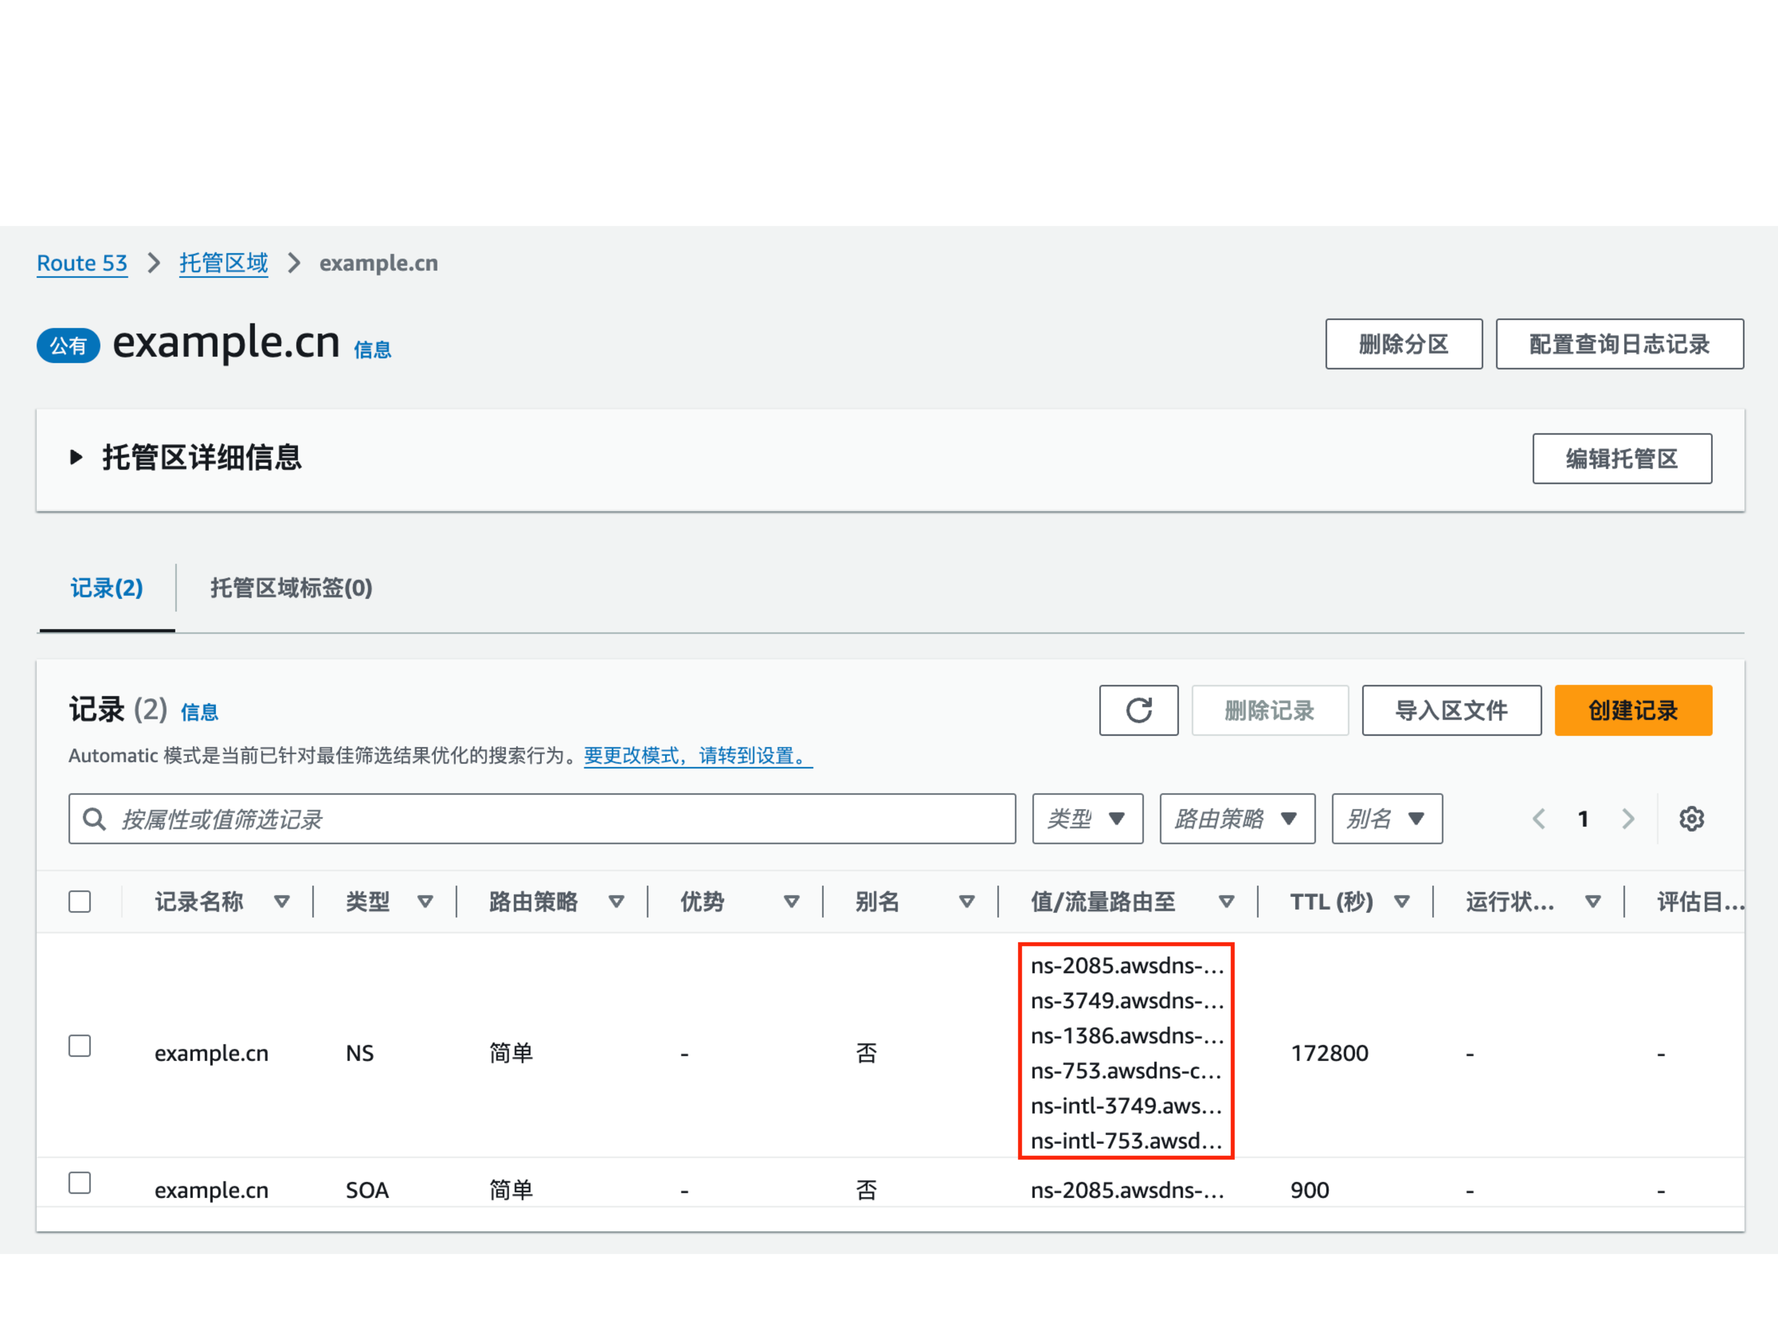
Task: Sort by TTL (秒) column arrow
Action: [x=1402, y=901]
